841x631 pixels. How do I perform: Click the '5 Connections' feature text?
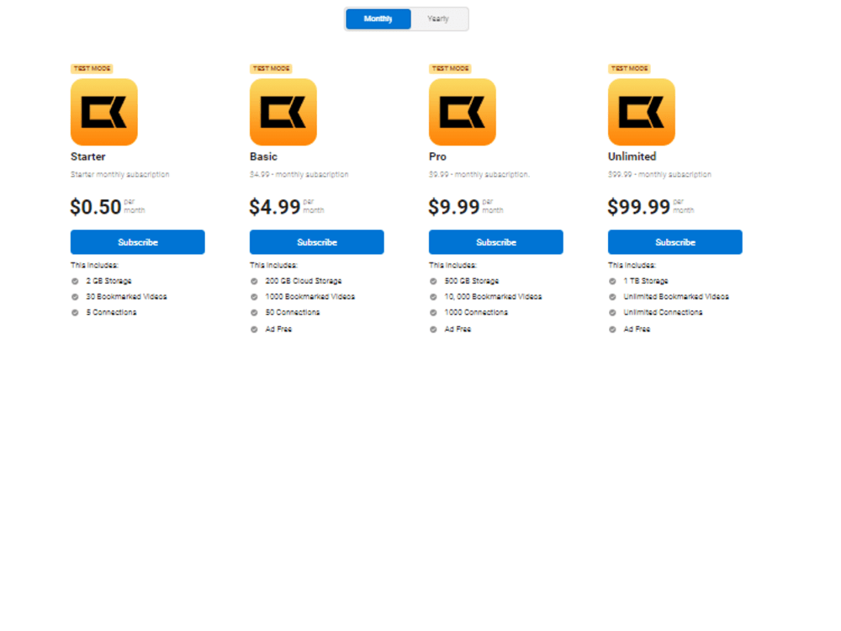[112, 312]
